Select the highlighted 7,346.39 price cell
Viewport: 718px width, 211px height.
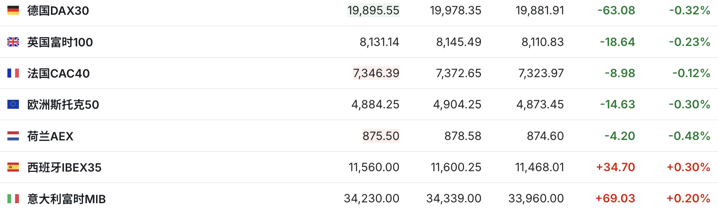click(376, 73)
